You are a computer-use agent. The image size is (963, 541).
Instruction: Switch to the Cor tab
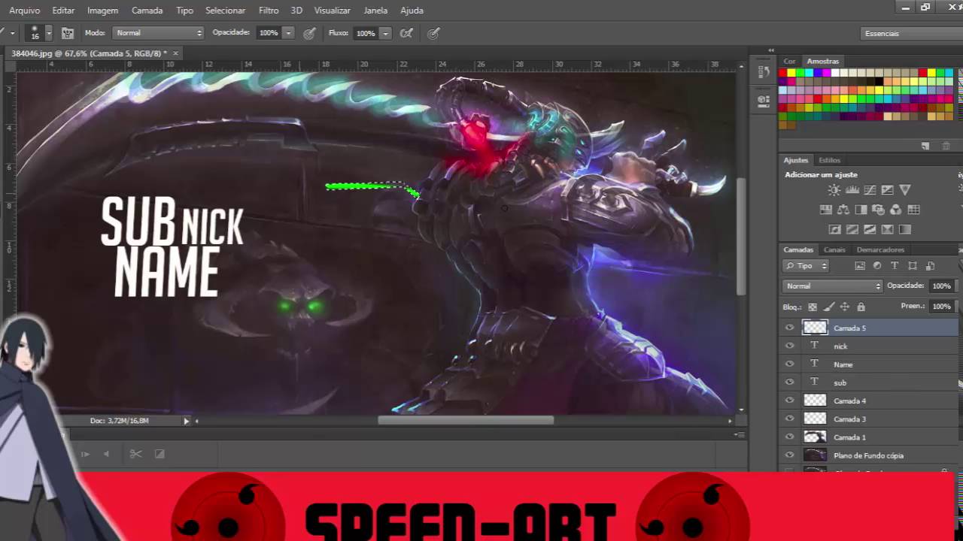click(x=789, y=62)
